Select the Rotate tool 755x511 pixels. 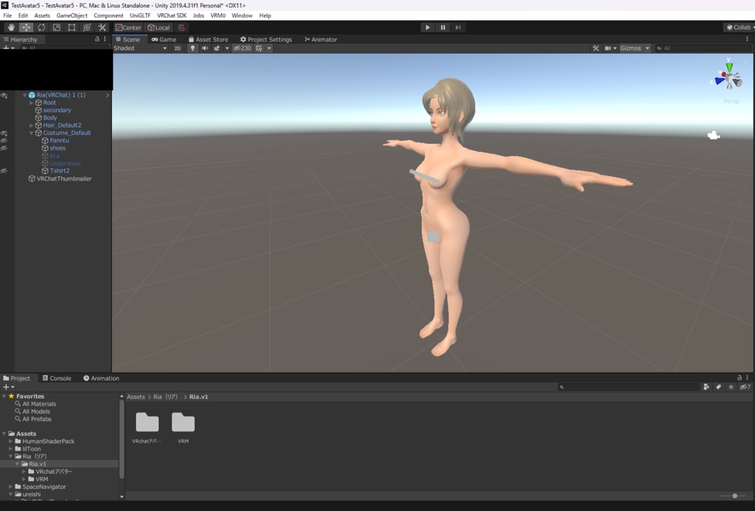tap(41, 27)
